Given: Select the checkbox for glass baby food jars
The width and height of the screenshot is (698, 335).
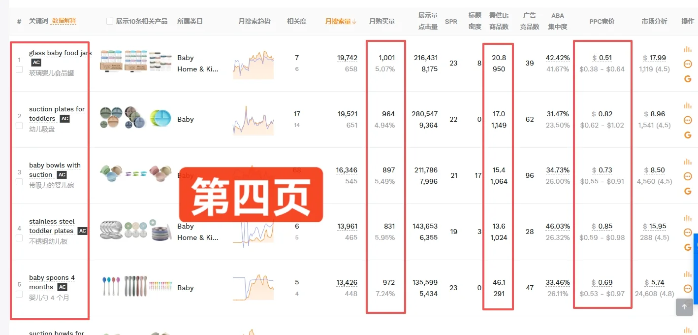Looking at the screenshot, I should (x=19, y=69).
